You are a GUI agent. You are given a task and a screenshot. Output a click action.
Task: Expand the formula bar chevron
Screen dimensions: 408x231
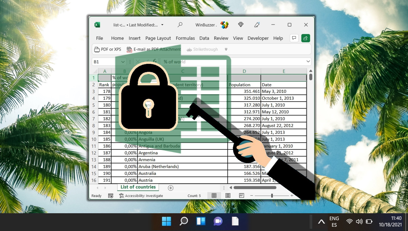click(x=308, y=62)
